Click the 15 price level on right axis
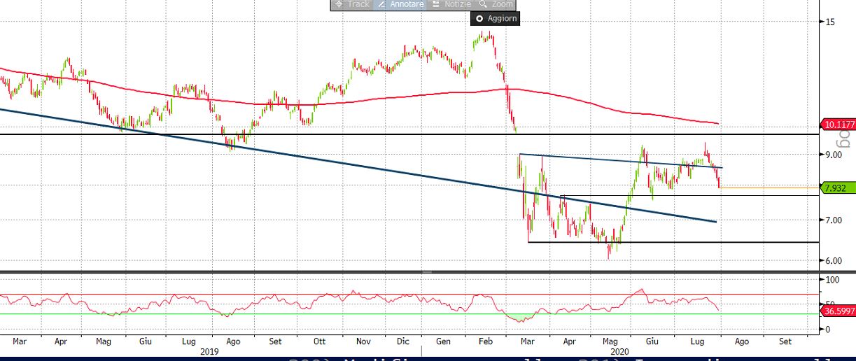The image size is (856, 361). pos(830,22)
